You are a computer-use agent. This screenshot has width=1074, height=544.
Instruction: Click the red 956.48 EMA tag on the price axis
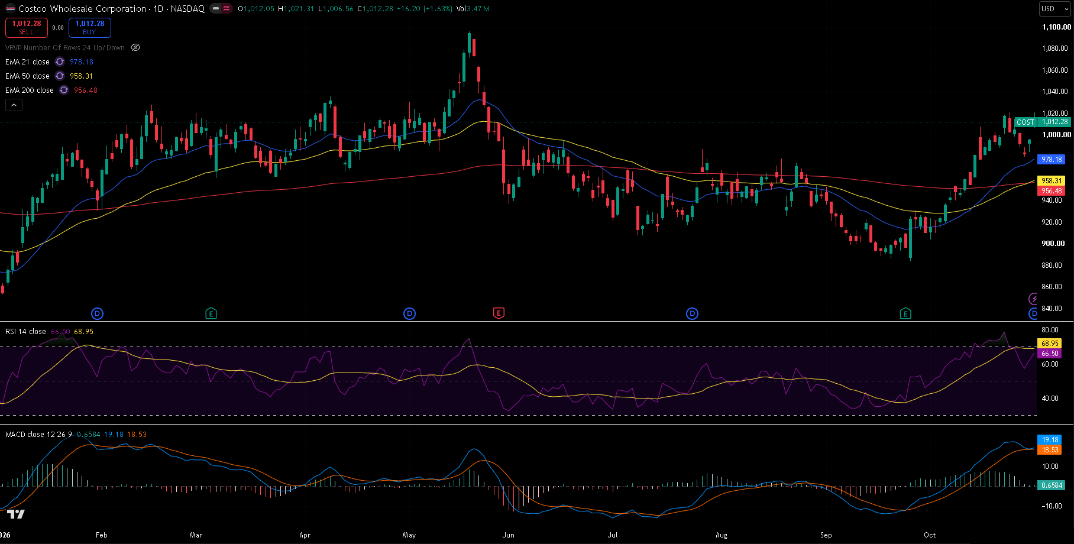(x=1052, y=190)
